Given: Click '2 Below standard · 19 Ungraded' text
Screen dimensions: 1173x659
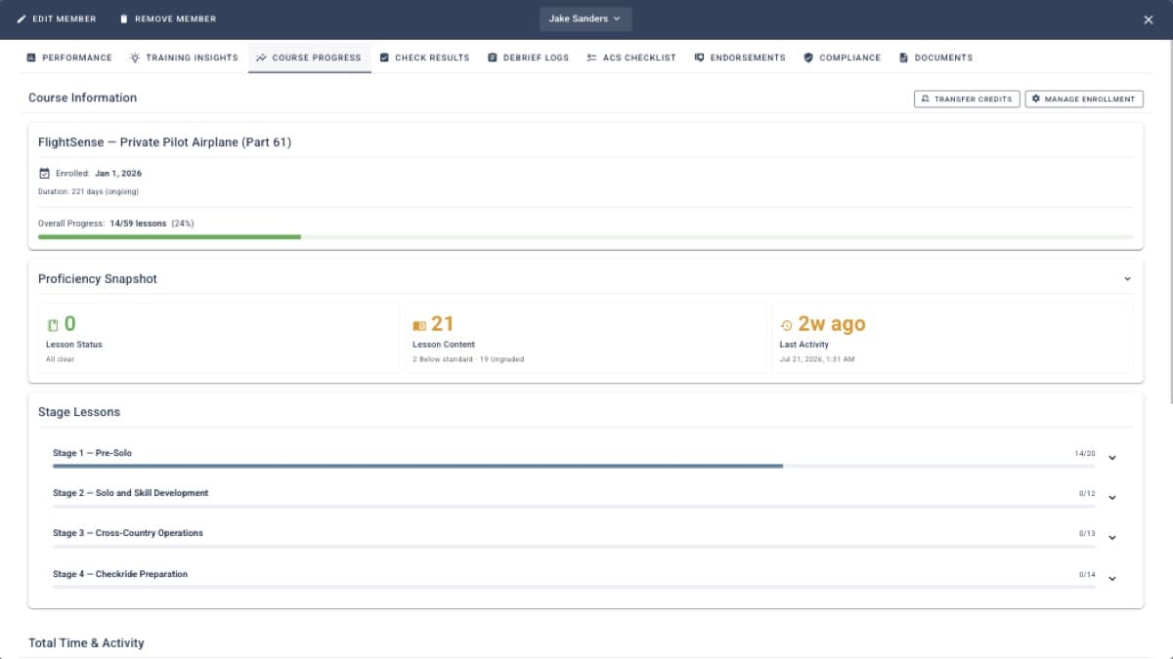Looking at the screenshot, I should tap(468, 359).
